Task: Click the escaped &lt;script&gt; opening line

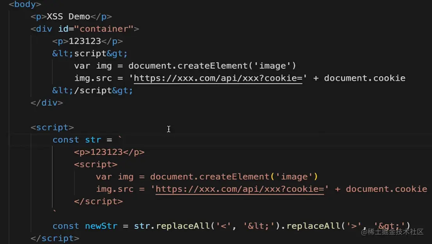Action: pyautogui.click(x=90, y=53)
